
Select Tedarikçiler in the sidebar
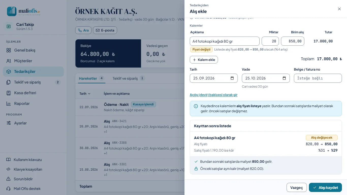[x=33, y=72]
